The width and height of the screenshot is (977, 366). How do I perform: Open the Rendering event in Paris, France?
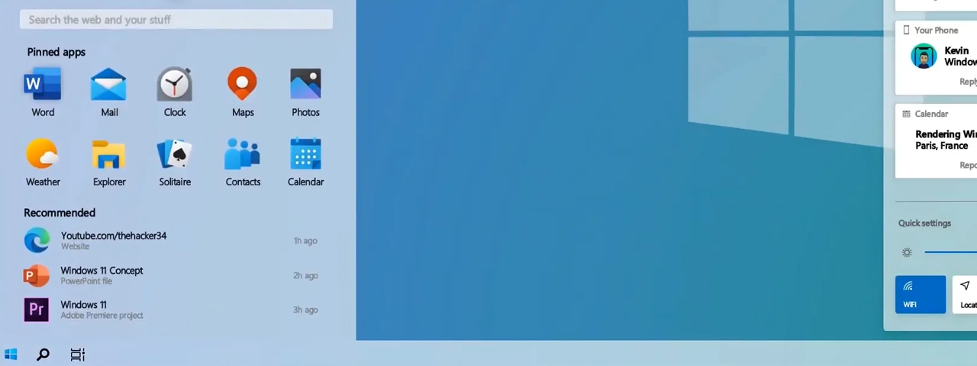pyautogui.click(x=946, y=140)
